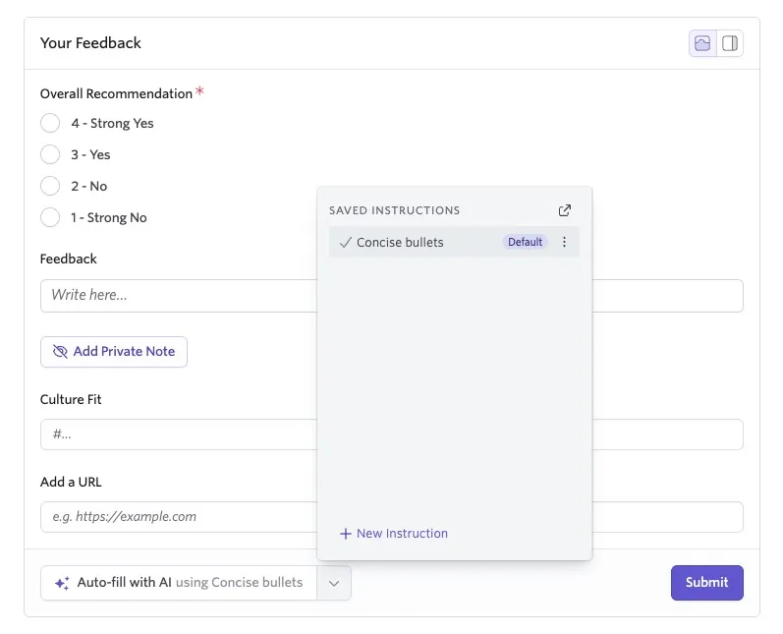
Task: Choose the Concise bullets saved instruction
Action: click(x=454, y=242)
